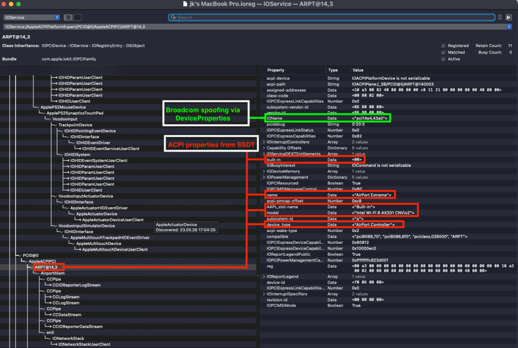
Task: Select AppleMultitouchTrackpadHIDEventDriver entry
Action: tap(110, 238)
